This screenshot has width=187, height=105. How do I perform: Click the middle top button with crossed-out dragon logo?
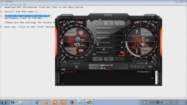(108, 23)
